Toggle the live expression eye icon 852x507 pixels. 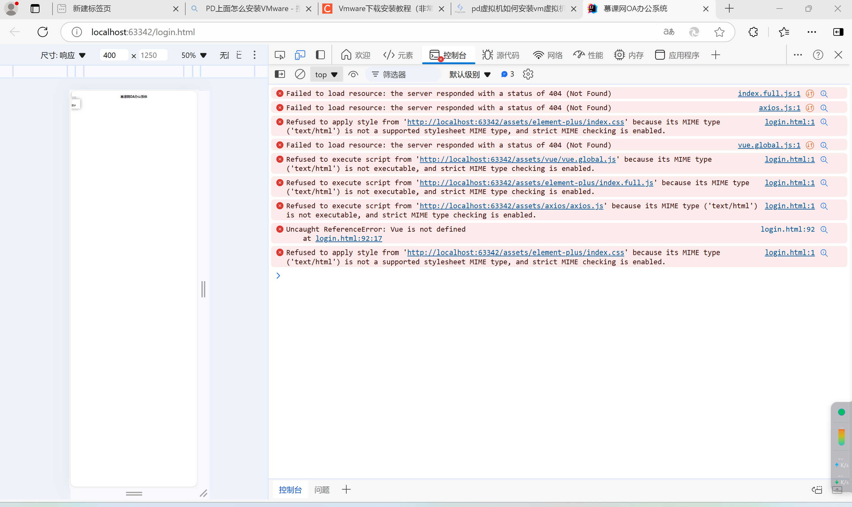point(353,74)
